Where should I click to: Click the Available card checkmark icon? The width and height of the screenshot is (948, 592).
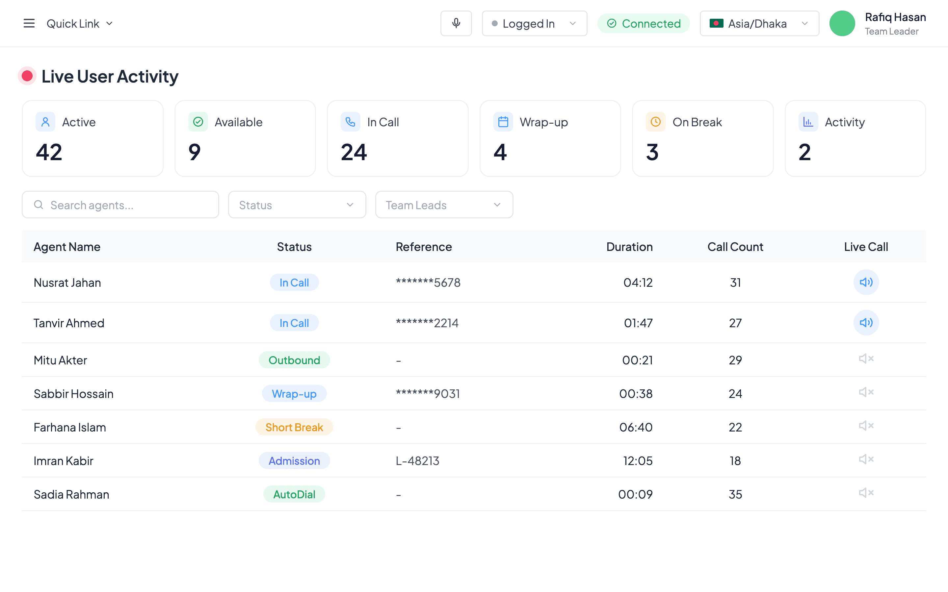(198, 122)
